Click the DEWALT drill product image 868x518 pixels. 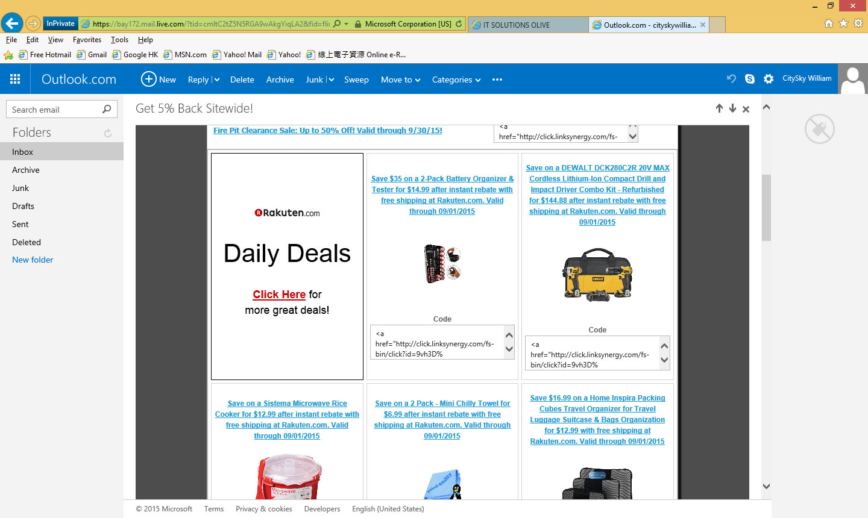tap(597, 275)
